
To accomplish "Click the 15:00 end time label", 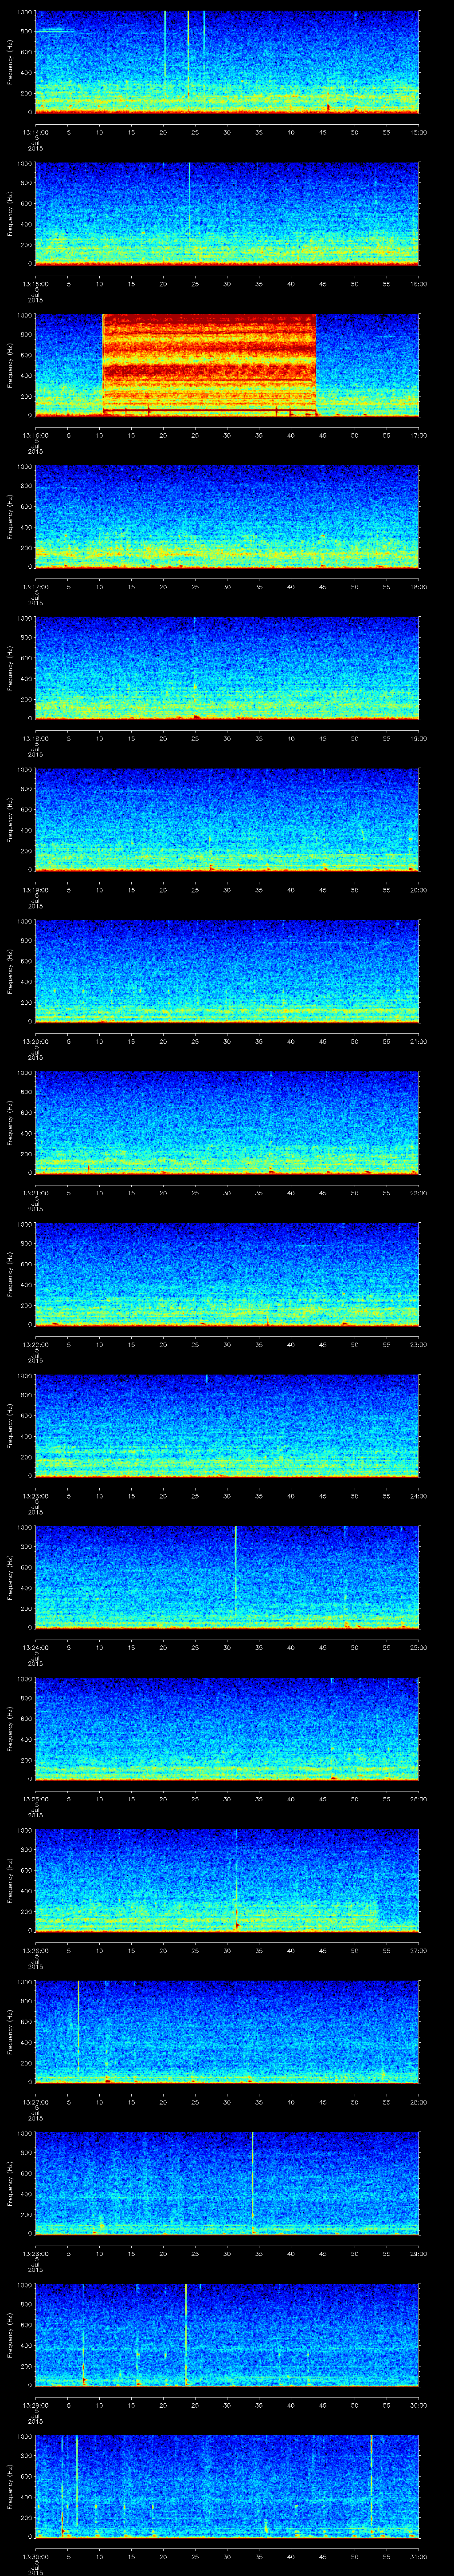I will [x=419, y=132].
